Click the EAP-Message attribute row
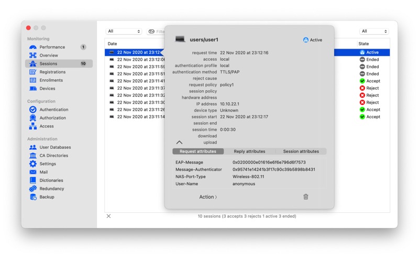This screenshot has width=419, height=262. point(249,162)
